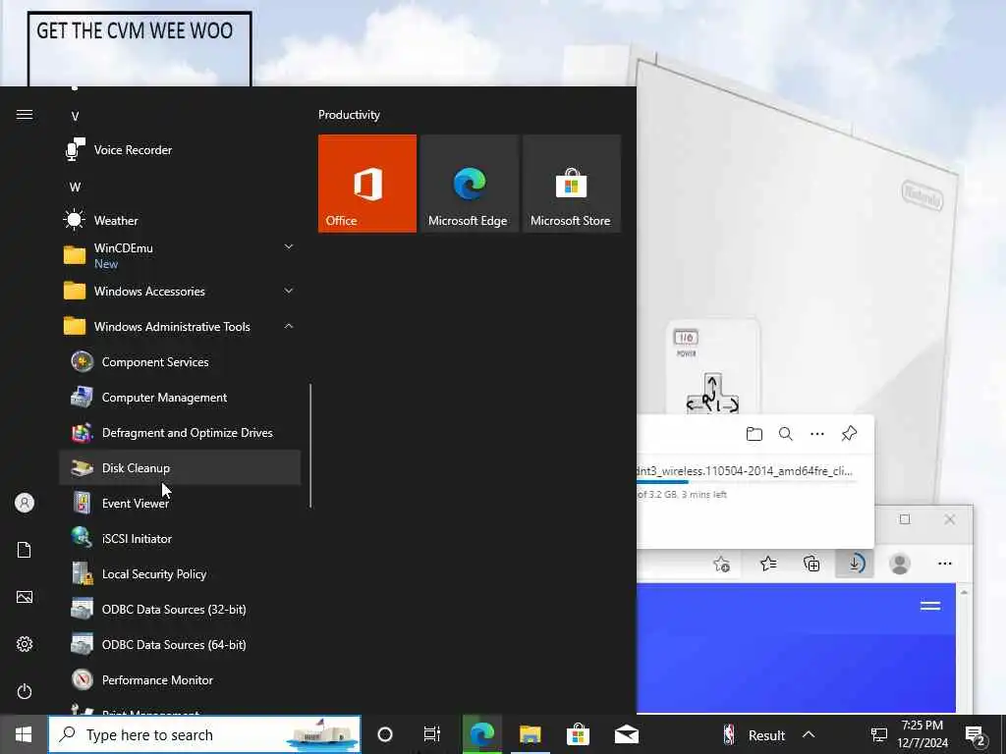Viewport: 1006px width, 754px height.
Task: Open Microsoft Store from taskbar
Action: pos(578,734)
